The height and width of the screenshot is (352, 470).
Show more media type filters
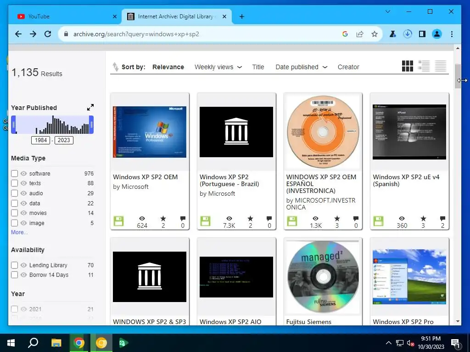click(x=19, y=232)
